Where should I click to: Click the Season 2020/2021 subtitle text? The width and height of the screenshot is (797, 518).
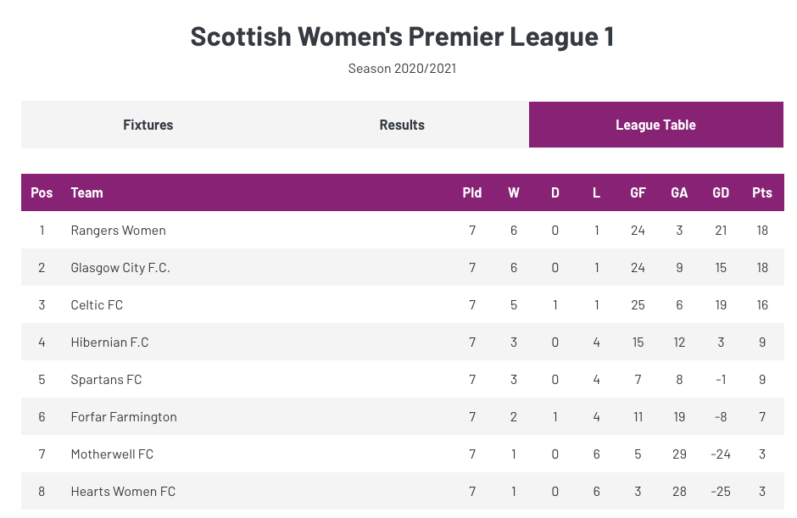(402, 69)
